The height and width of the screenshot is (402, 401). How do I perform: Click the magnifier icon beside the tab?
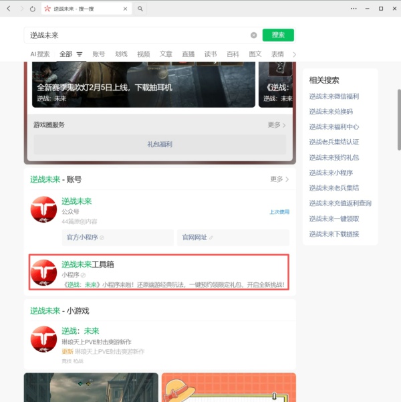[140, 9]
